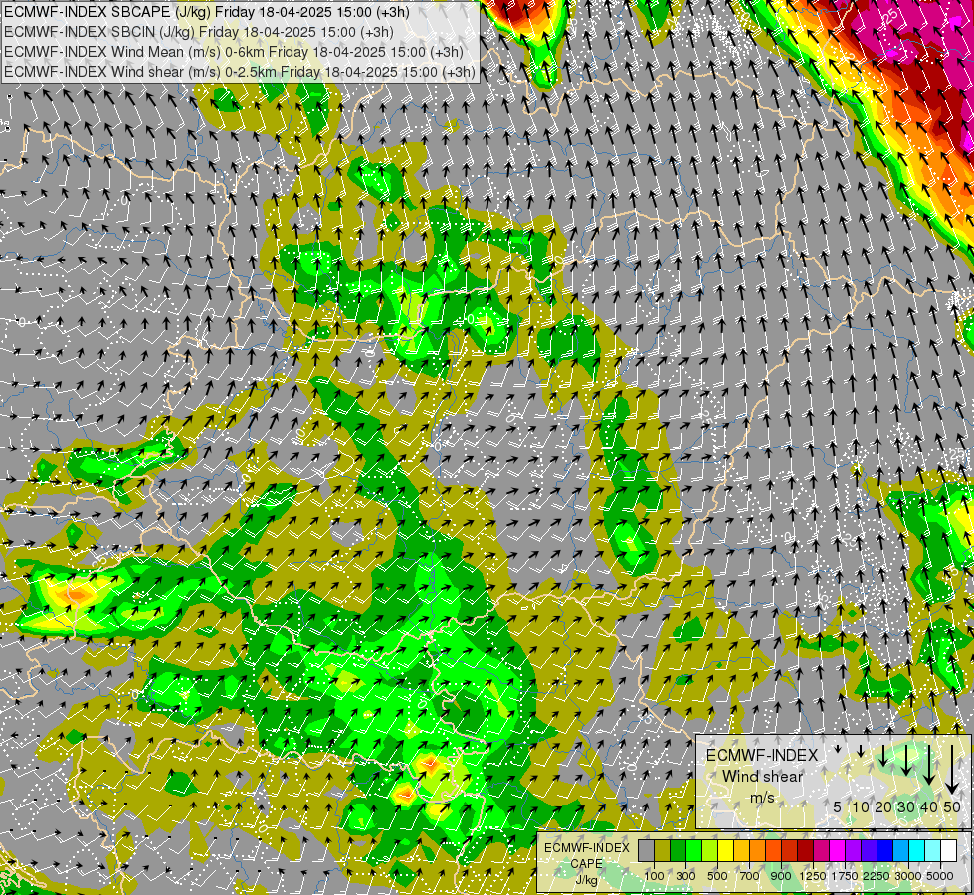Select the olive CAPE legend swatch

[x=663, y=850]
